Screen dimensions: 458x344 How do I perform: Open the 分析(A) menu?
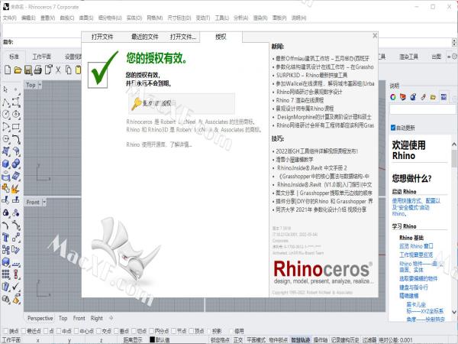[x=241, y=18]
